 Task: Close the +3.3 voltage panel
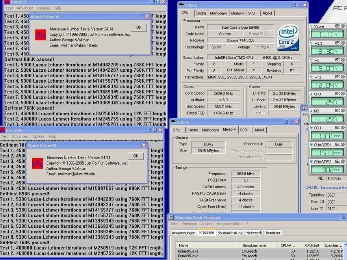[x=343, y=43]
